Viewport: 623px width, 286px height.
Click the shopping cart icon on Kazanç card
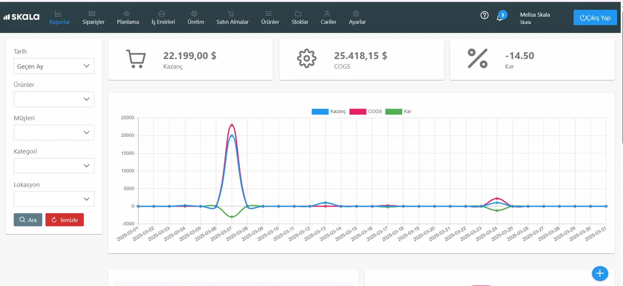point(136,59)
